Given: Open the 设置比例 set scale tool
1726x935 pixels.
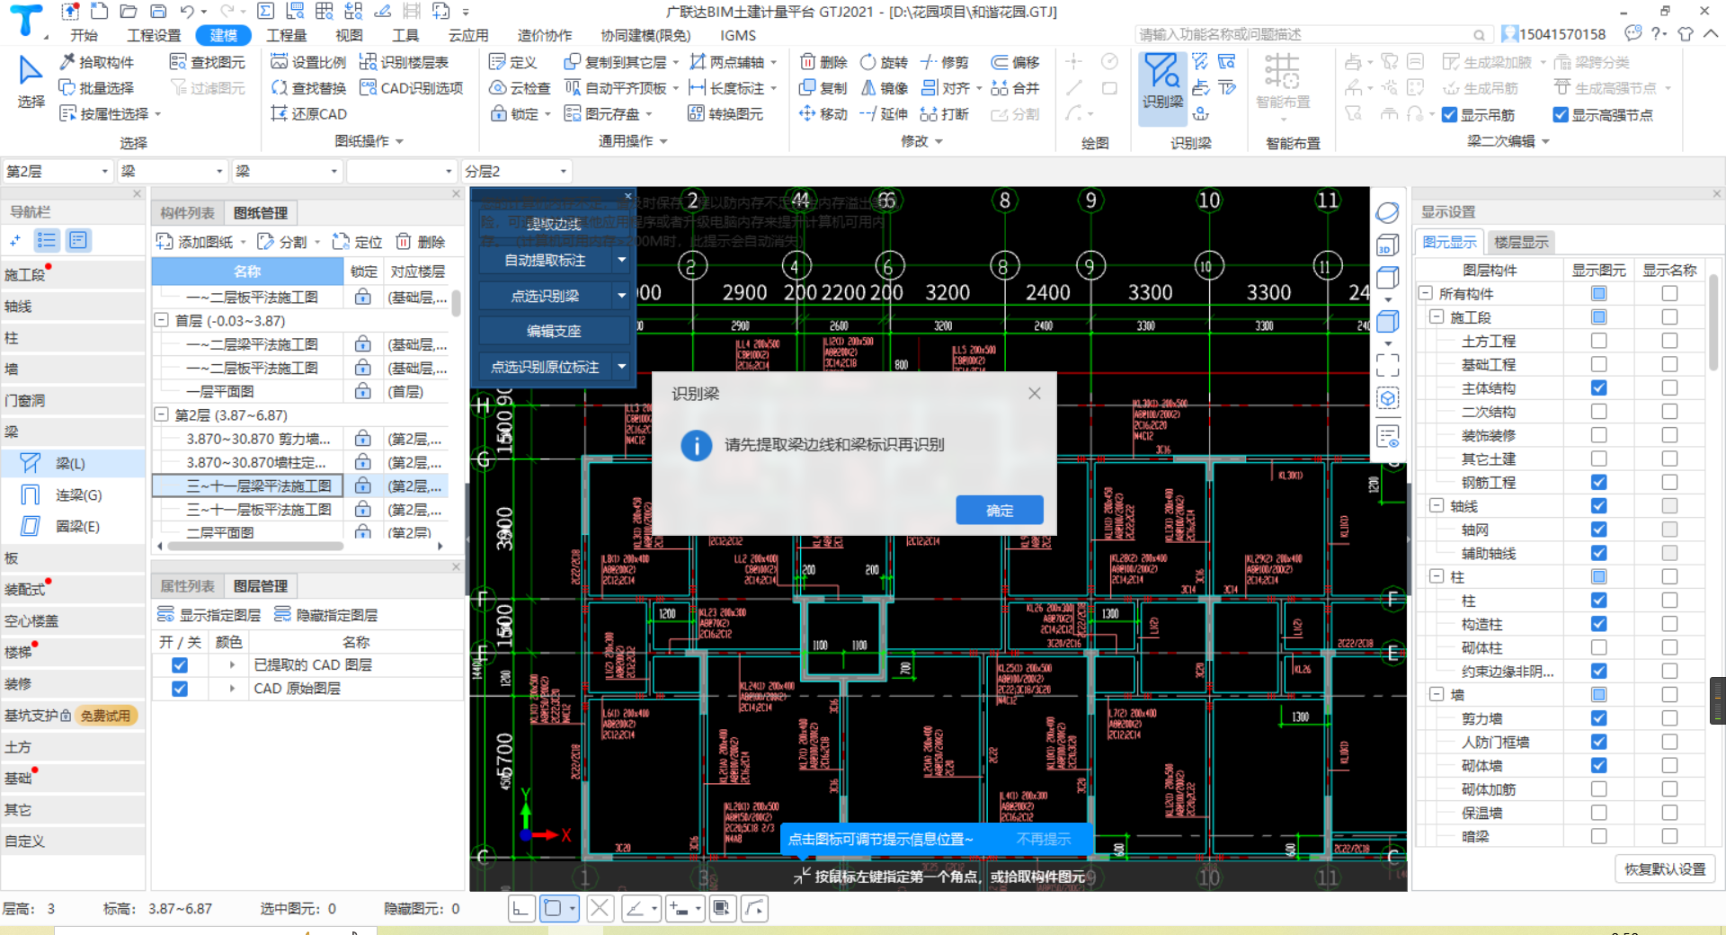Looking at the screenshot, I should tap(308, 62).
